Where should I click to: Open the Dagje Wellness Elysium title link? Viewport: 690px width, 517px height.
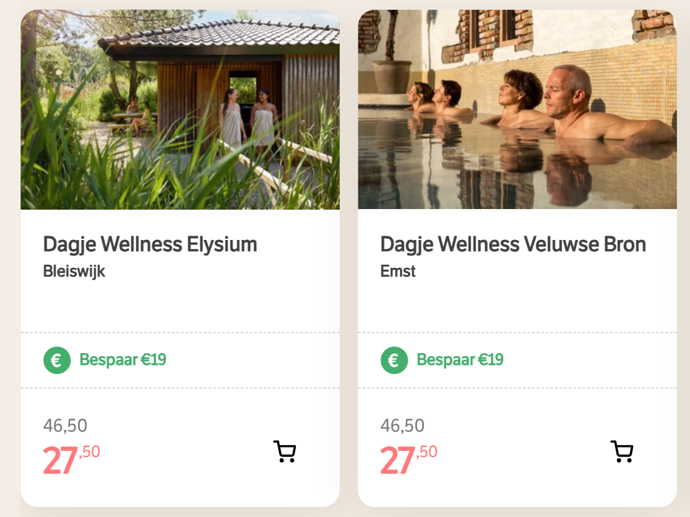[x=150, y=244]
